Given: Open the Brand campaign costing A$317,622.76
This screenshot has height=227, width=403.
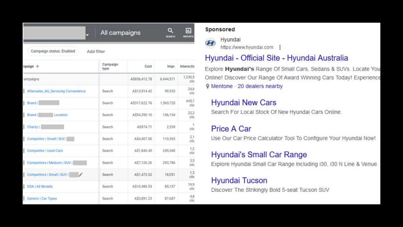Looking at the screenshot, I should [x=43, y=103].
